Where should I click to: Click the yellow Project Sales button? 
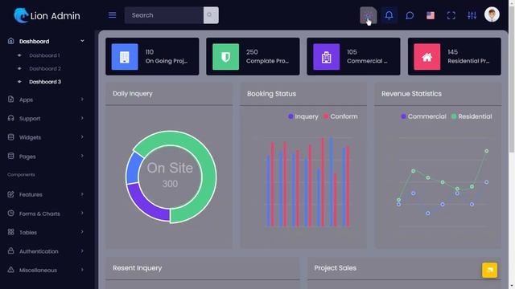(490, 270)
